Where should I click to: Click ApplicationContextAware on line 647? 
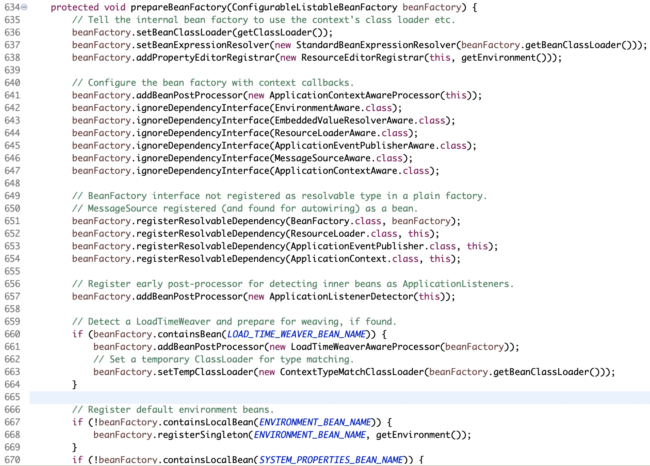[336, 171]
